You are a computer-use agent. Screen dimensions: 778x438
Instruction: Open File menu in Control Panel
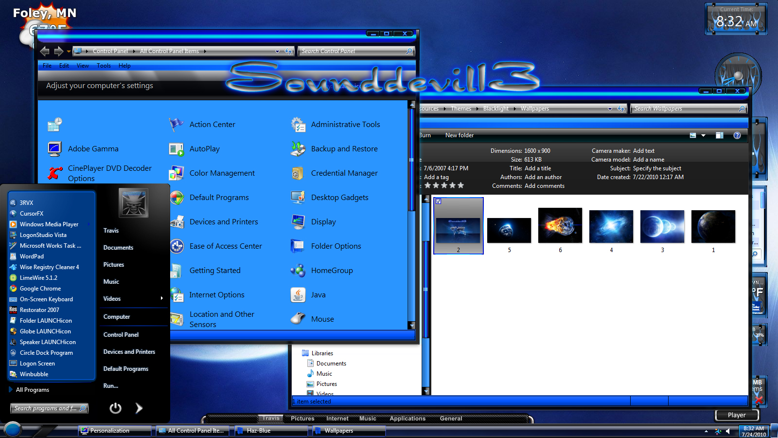pos(47,66)
